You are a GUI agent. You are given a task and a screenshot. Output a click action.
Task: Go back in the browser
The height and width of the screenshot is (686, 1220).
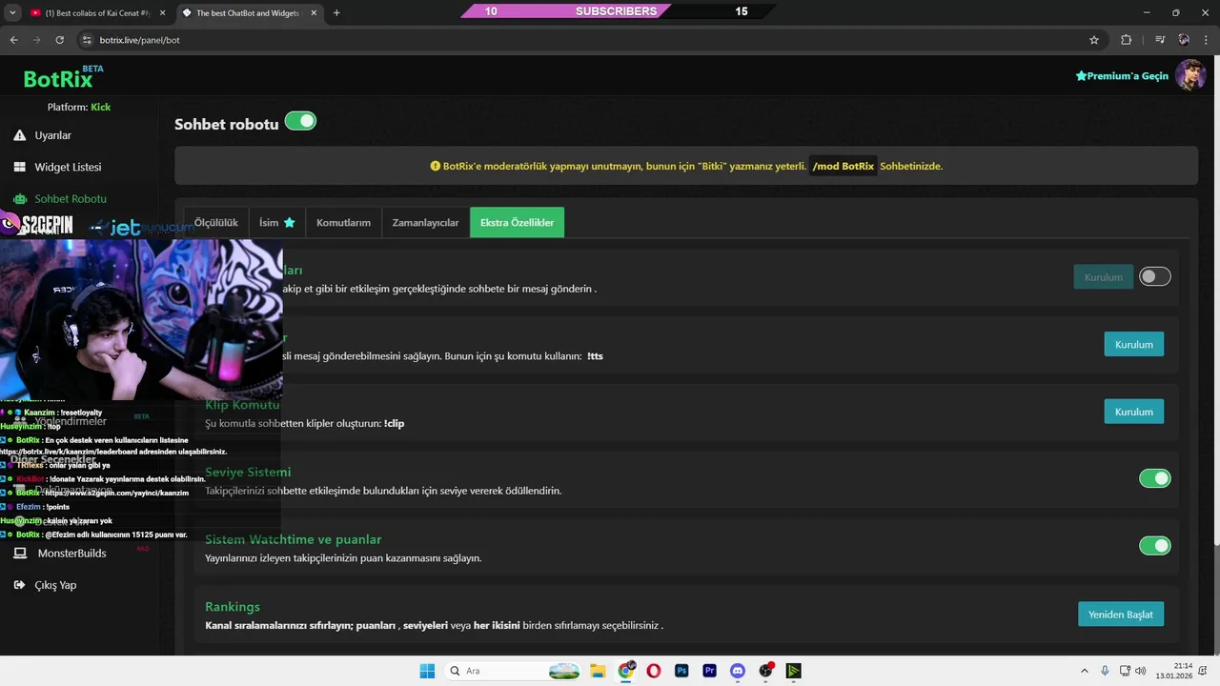[x=14, y=40]
